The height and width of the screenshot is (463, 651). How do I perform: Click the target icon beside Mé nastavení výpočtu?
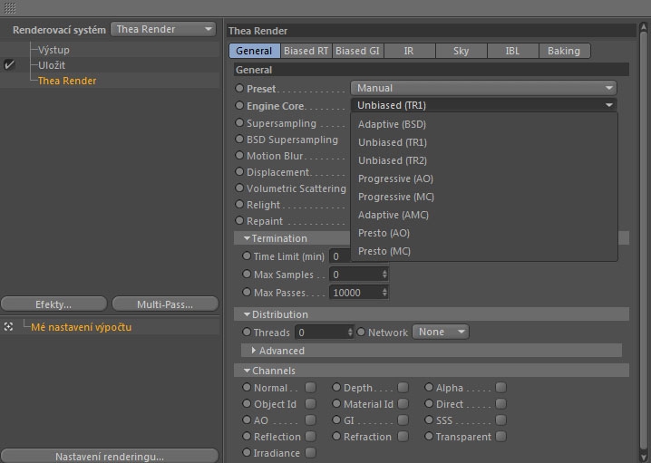[9, 327]
